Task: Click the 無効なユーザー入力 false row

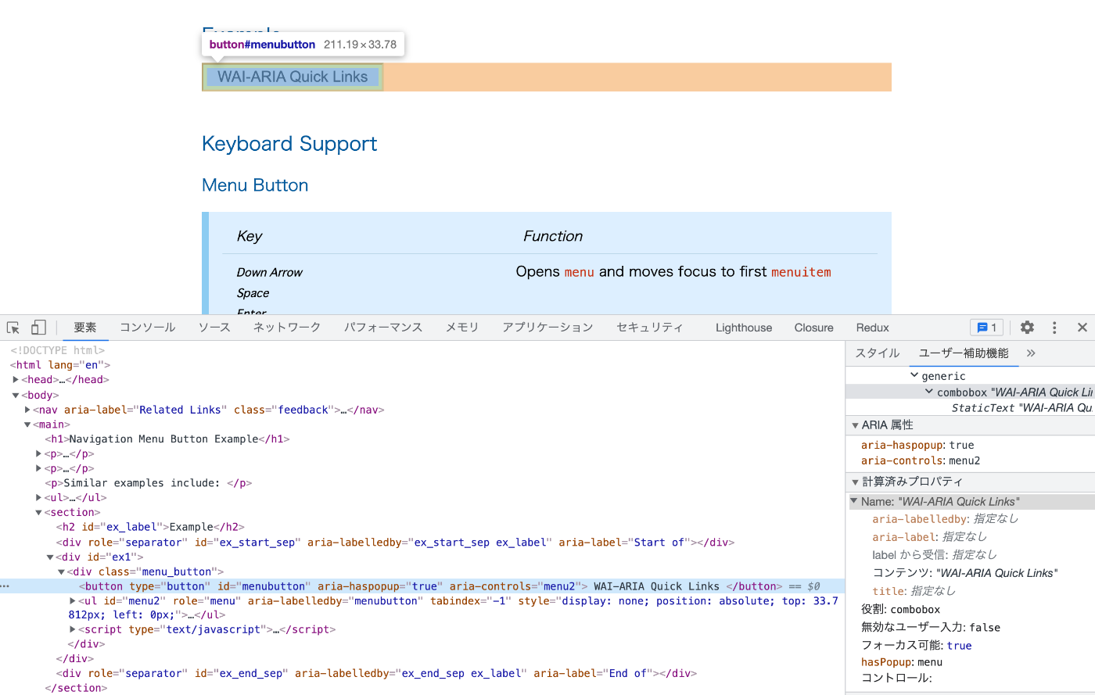Action: click(931, 628)
